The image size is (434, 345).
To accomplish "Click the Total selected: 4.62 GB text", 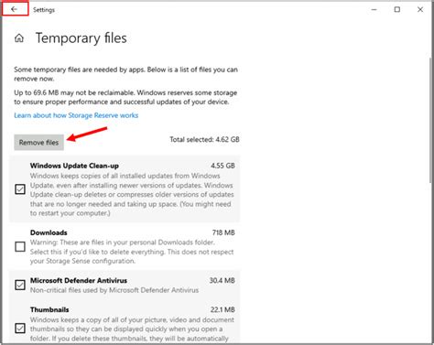I will (x=204, y=139).
